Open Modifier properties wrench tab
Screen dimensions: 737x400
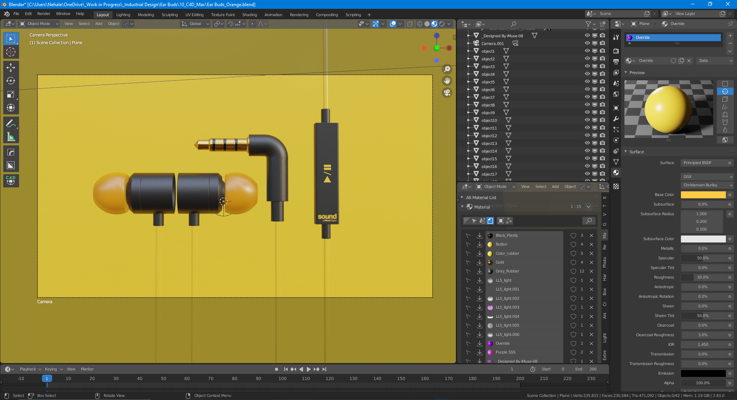tap(616, 119)
